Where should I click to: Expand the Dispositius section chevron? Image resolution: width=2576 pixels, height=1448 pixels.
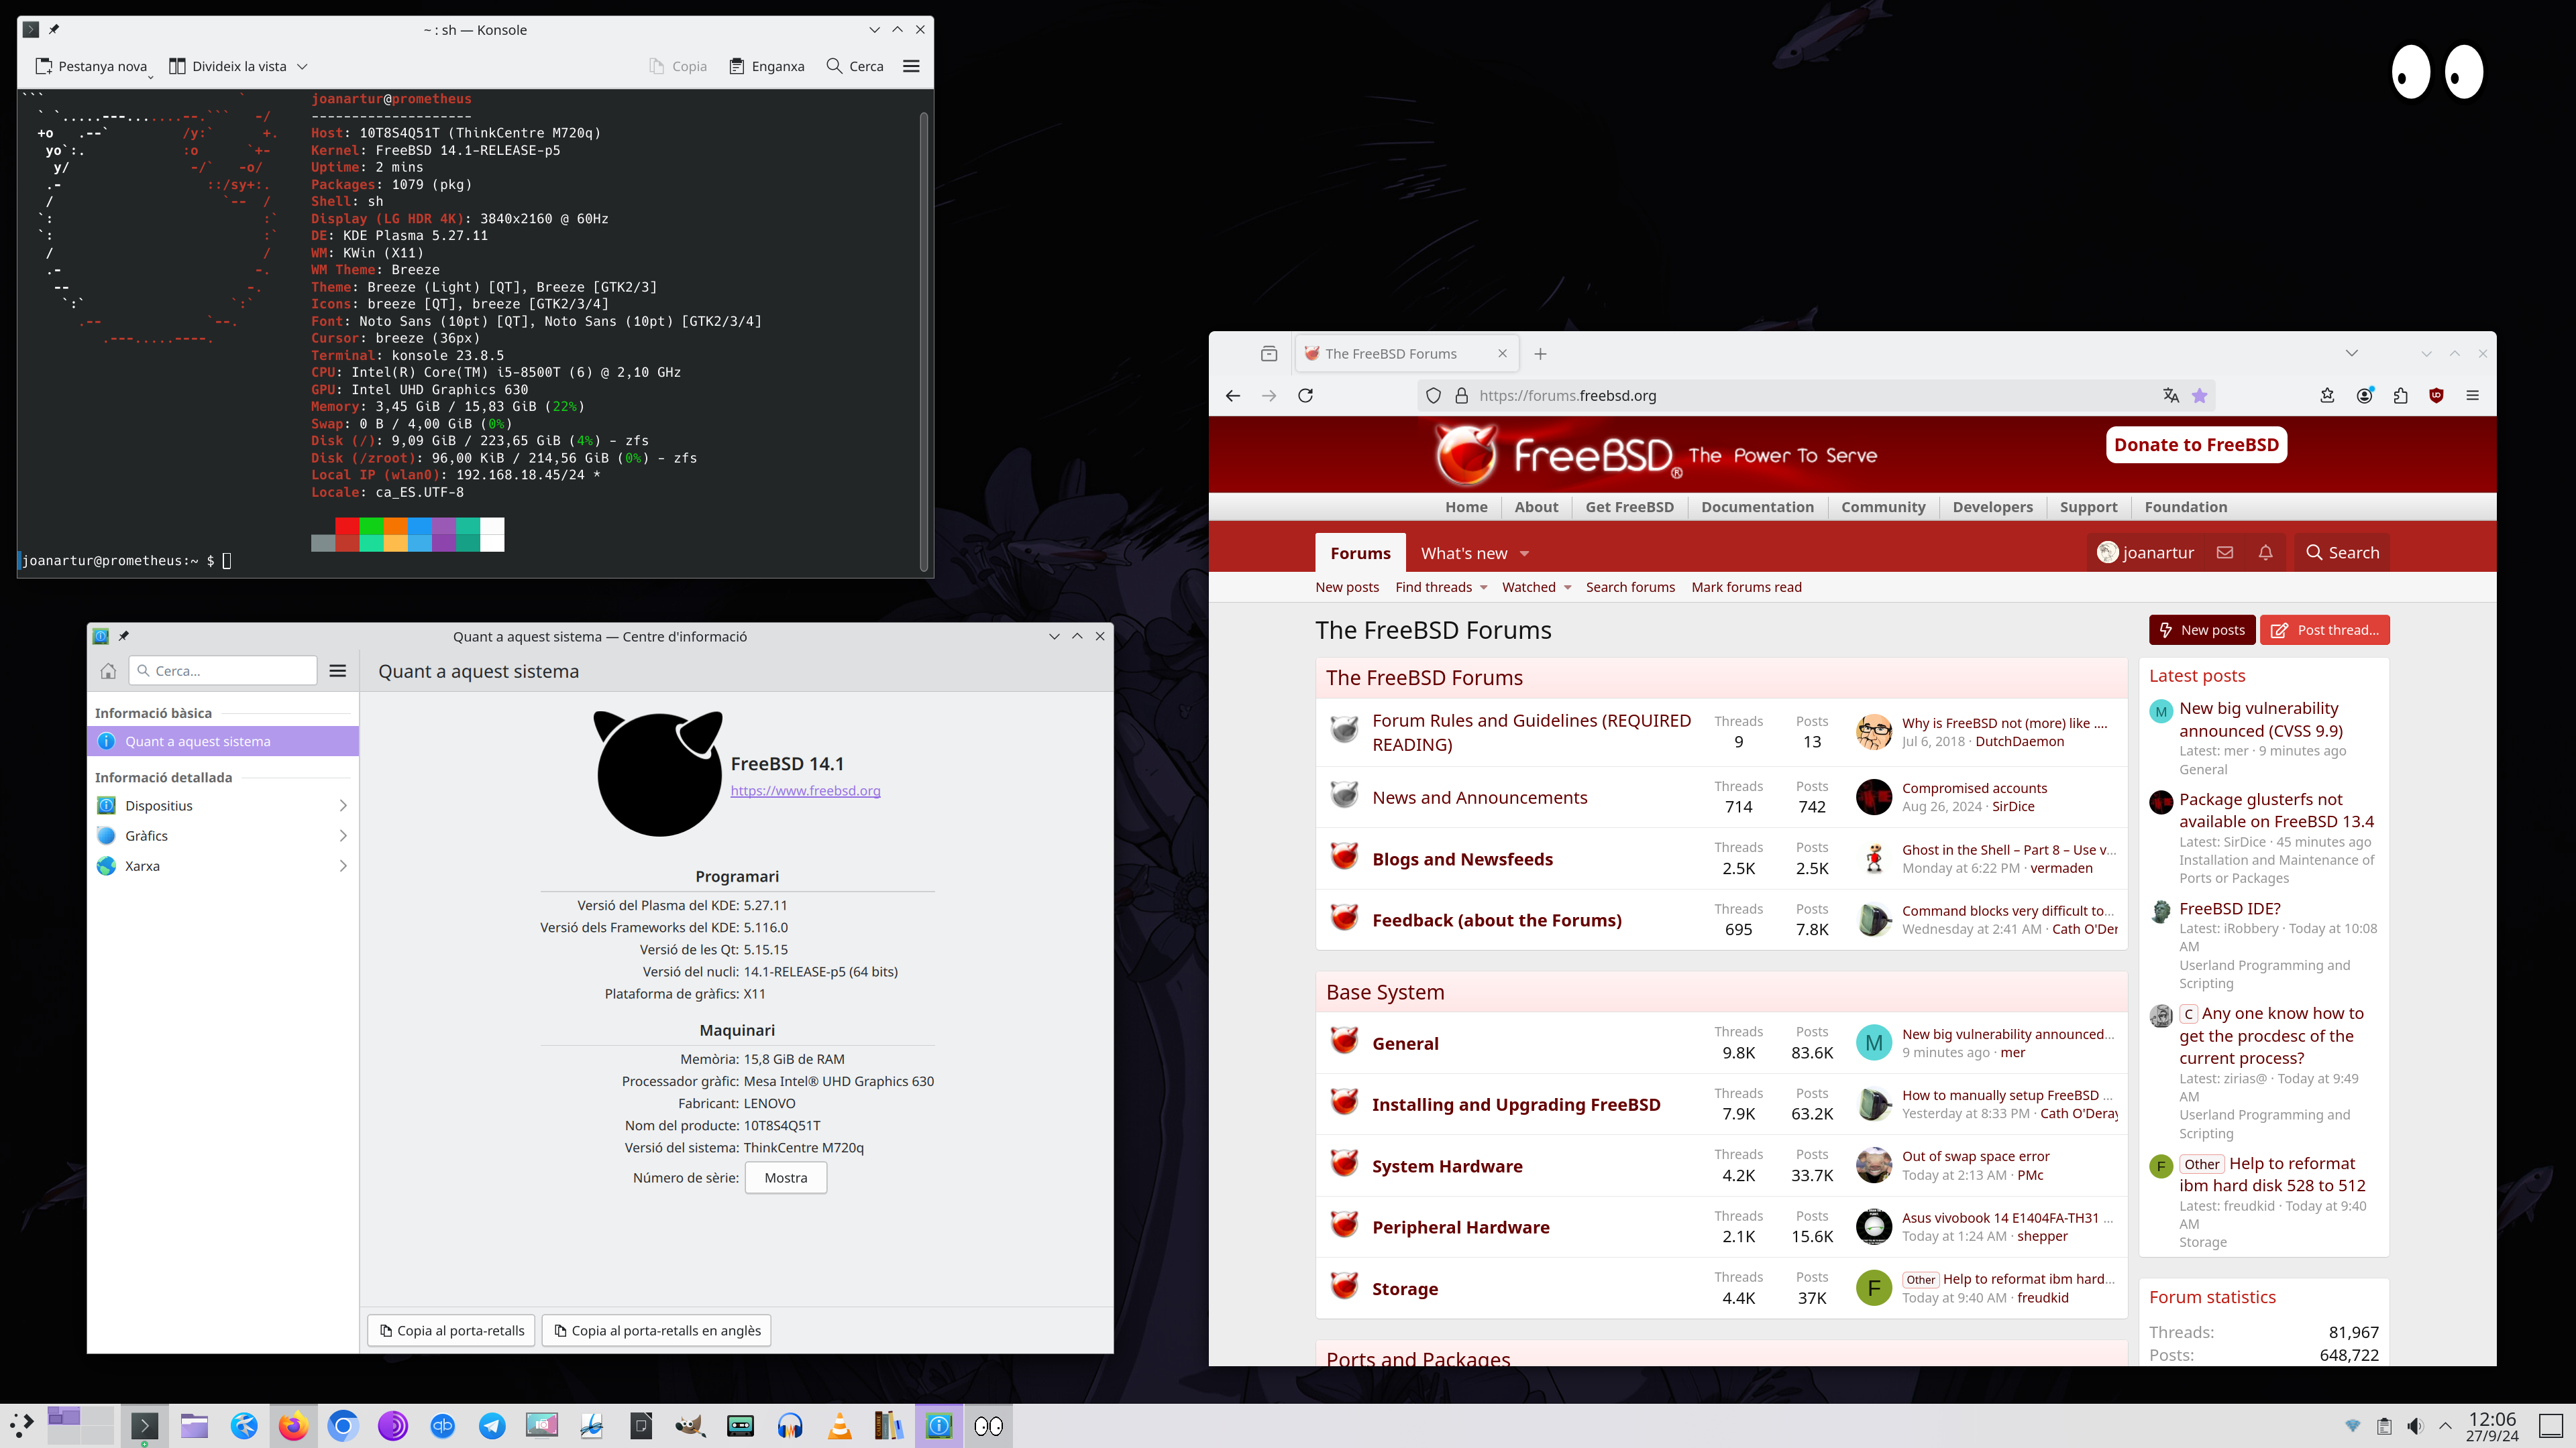tap(343, 805)
